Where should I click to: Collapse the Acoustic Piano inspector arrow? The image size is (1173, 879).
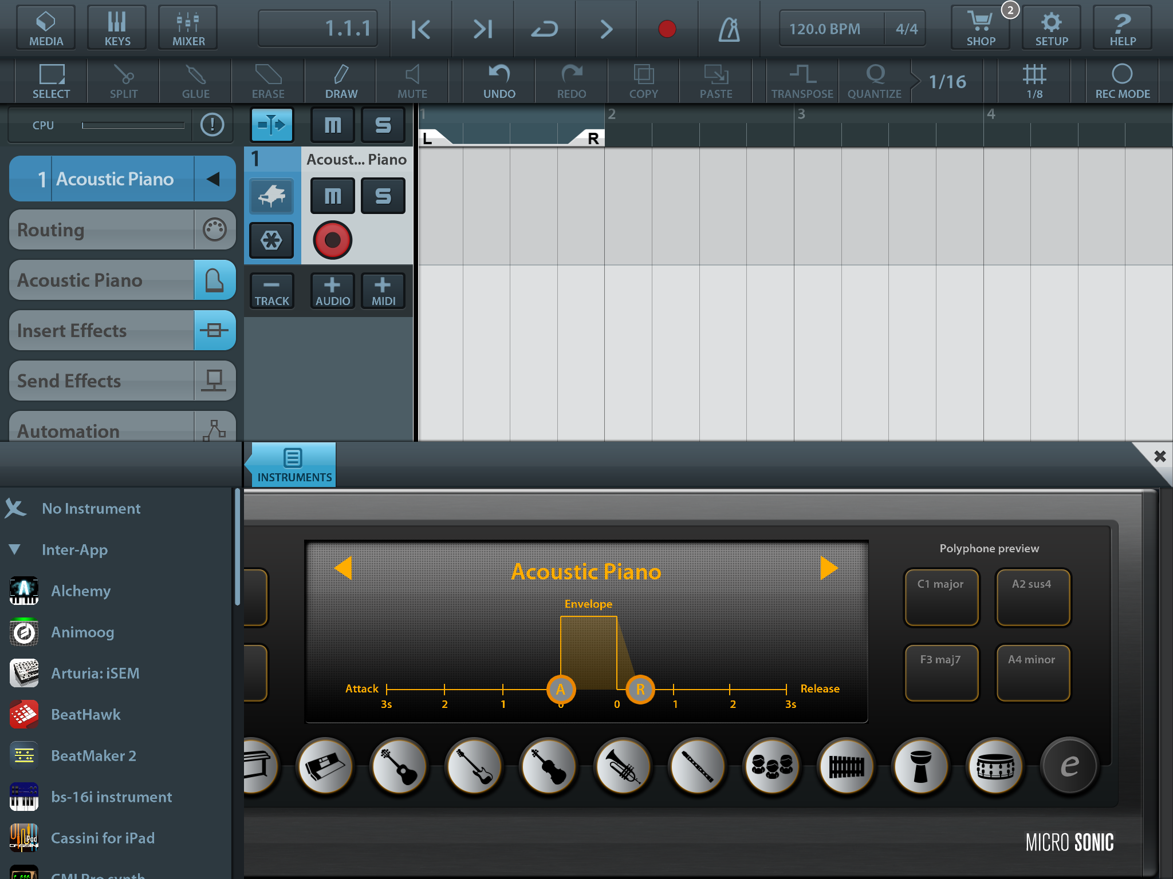pyautogui.click(x=214, y=179)
